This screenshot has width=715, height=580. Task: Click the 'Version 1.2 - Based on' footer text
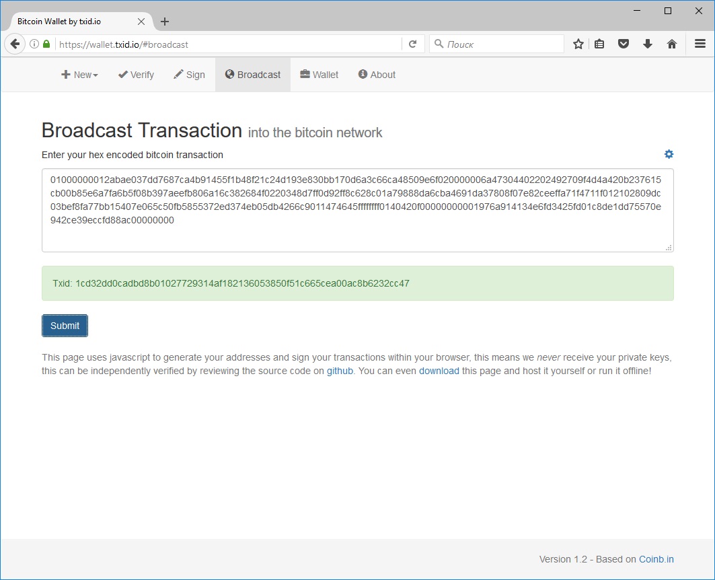click(587, 560)
